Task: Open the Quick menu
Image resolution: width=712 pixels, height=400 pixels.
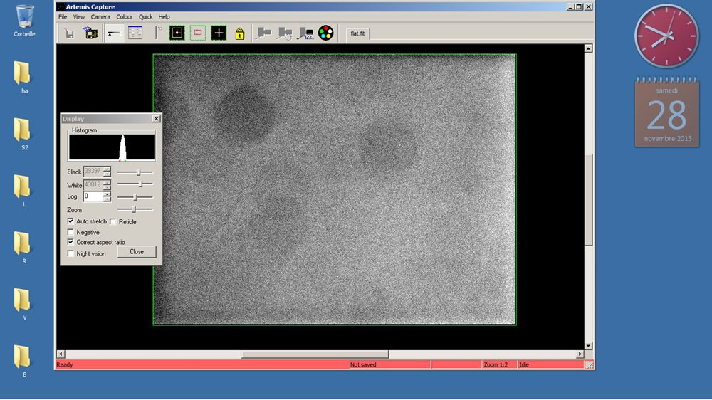Action: [x=146, y=16]
